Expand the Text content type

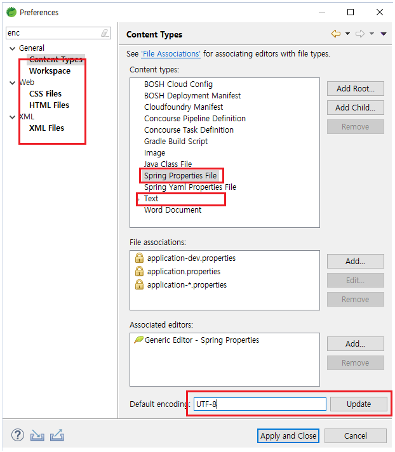click(x=138, y=199)
